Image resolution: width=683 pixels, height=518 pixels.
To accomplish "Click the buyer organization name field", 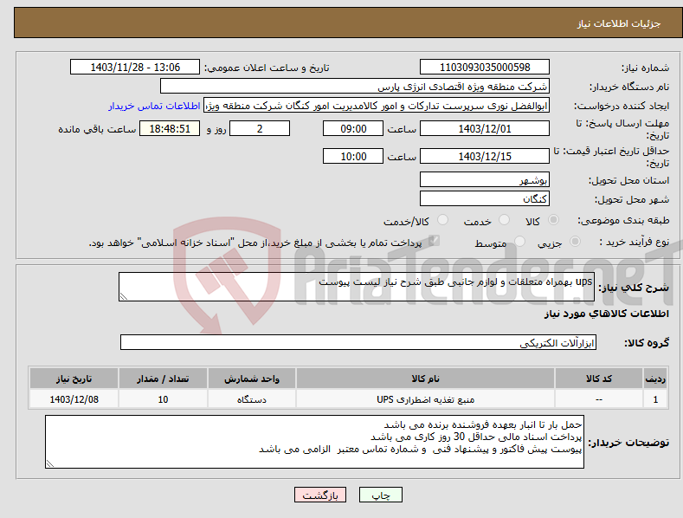I will click(x=355, y=87).
